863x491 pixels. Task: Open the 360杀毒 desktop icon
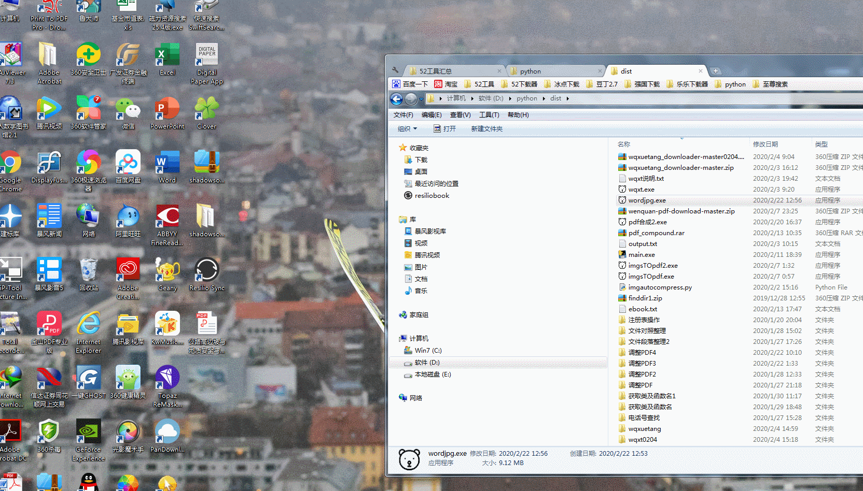[x=49, y=437]
